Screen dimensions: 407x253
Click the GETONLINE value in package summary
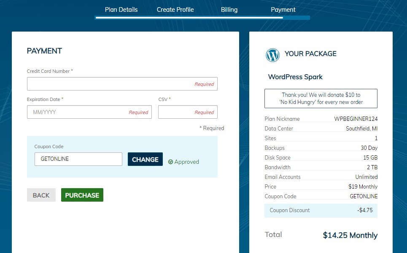click(x=364, y=196)
